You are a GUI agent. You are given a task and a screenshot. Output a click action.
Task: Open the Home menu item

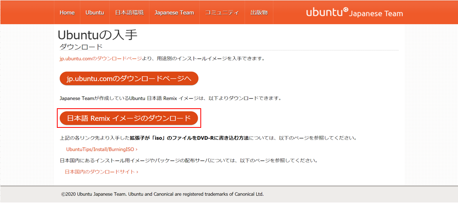67,13
